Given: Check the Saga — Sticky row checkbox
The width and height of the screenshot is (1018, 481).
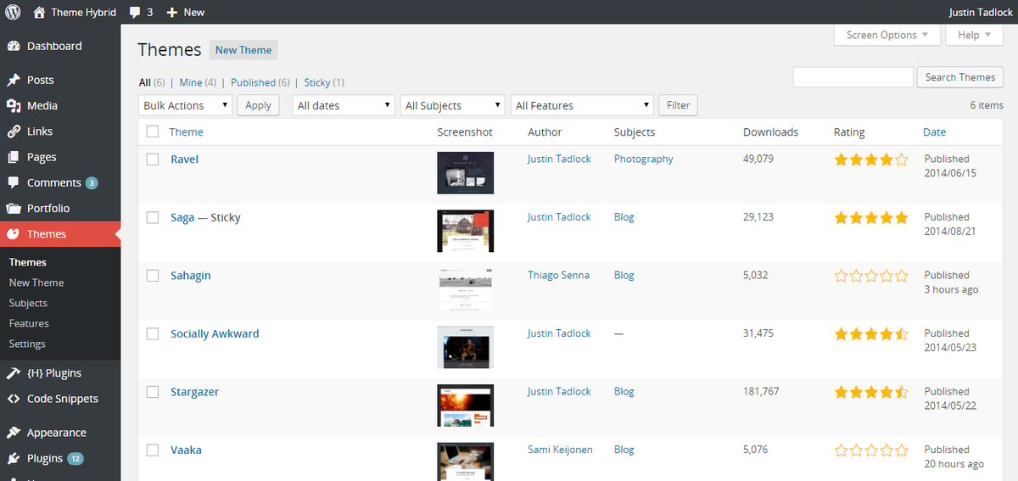Looking at the screenshot, I should [x=153, y=217].
